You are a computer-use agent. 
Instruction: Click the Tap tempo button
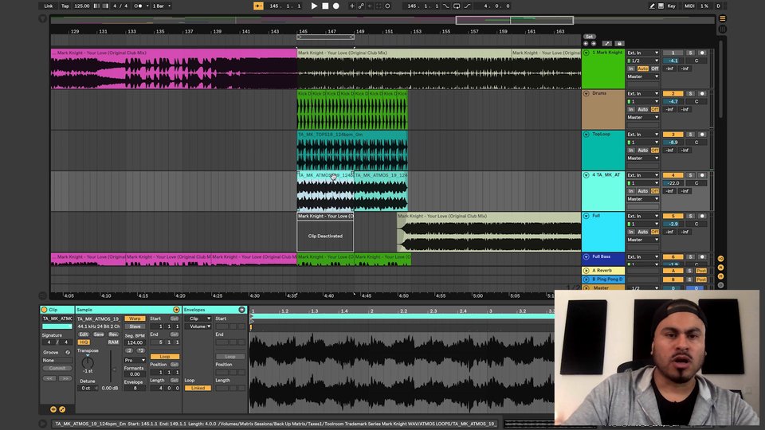[x=65, y=6]
